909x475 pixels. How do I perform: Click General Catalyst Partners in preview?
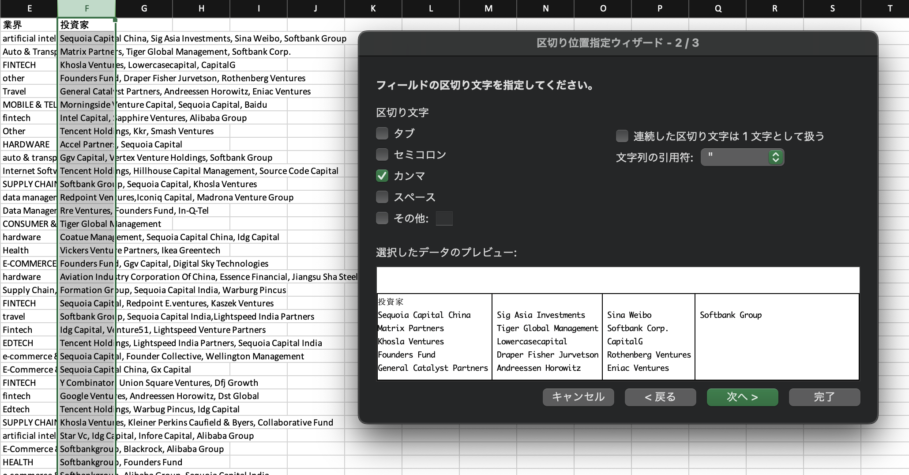click(x=433, y=368)
